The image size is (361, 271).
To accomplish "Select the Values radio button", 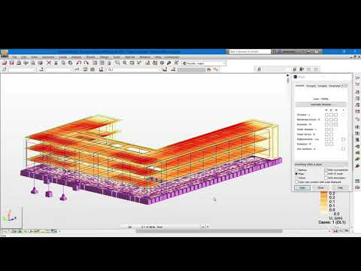I will pos(296,178).
